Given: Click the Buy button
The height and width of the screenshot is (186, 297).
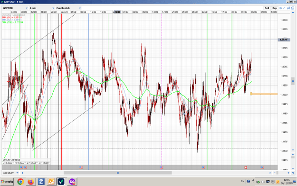Looking at the screenshot, I should (275, 8).
